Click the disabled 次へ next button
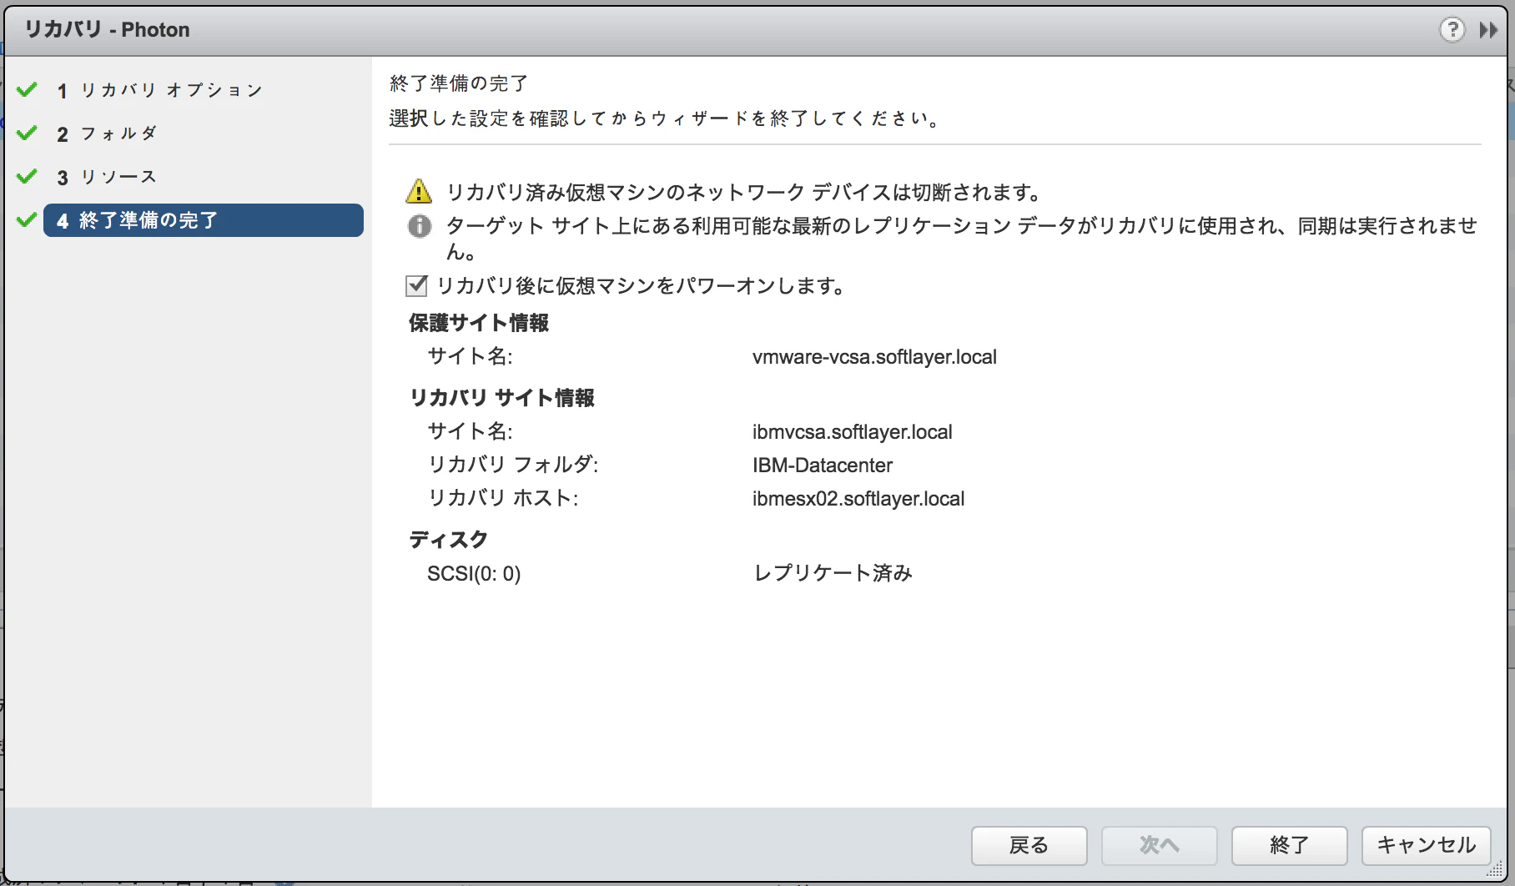The width and height of the screenshot is (1515, 886). tap(1160, 846)
